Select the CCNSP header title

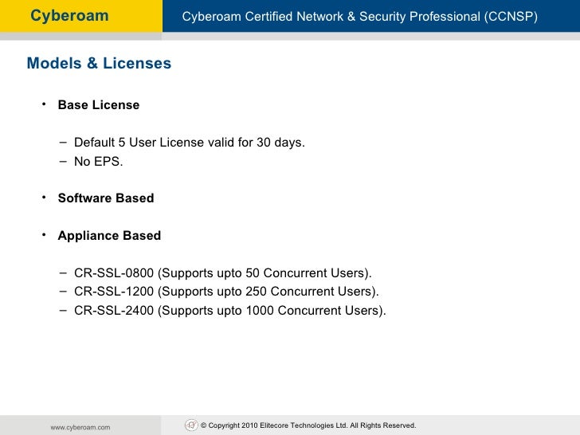(360, 17)
